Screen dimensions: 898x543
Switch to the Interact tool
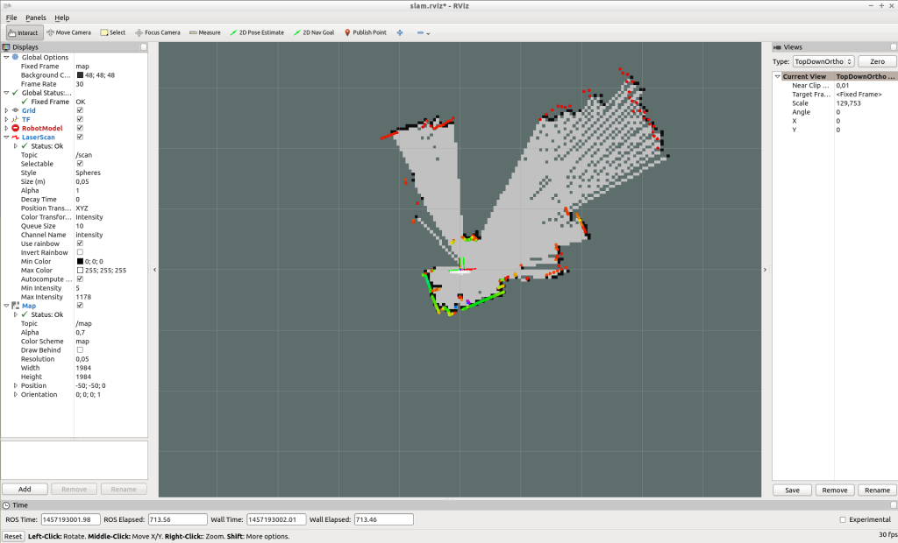point(25,32)
